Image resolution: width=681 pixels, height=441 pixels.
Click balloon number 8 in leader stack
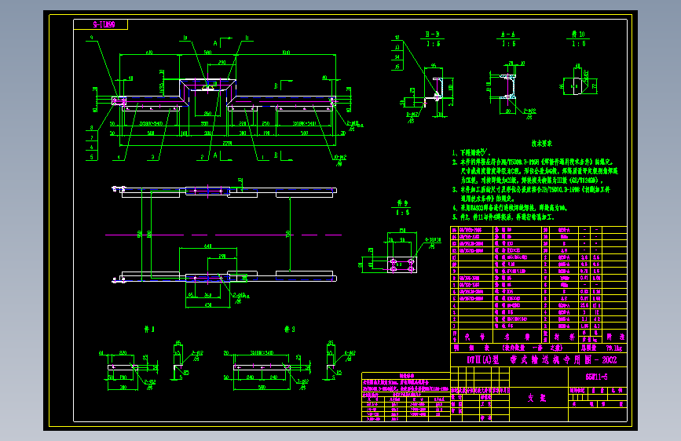92,128
